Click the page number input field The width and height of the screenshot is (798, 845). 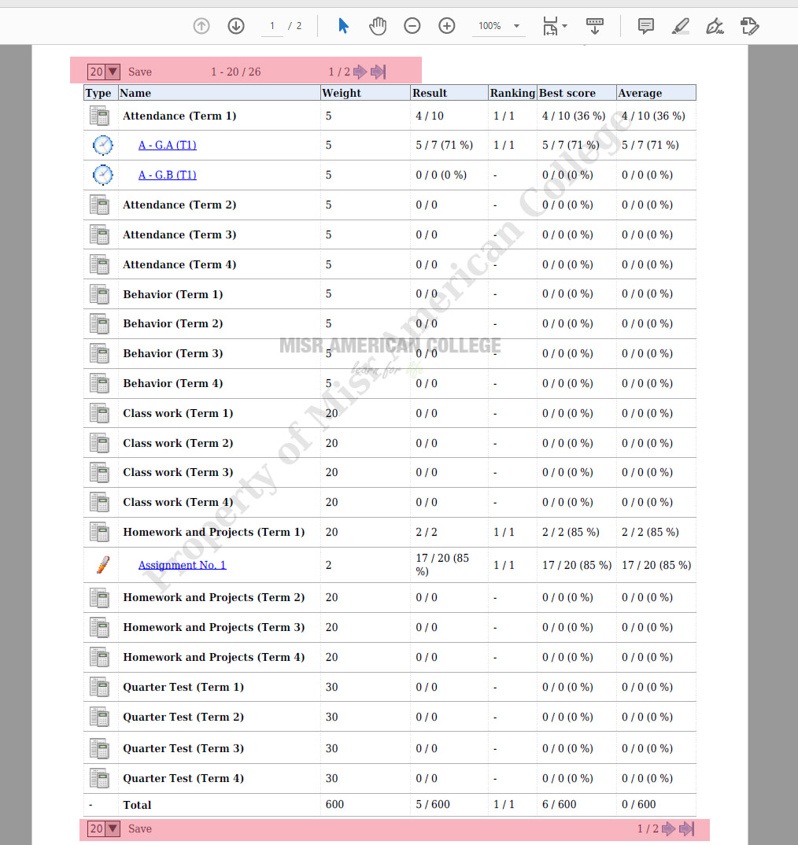pyautogui.click(x=272, y=25)
